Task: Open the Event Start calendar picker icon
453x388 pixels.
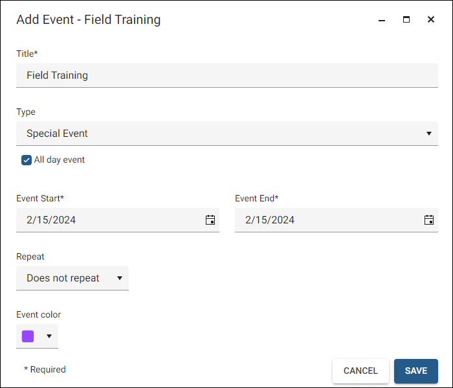Action: click(x=210, y=220)
